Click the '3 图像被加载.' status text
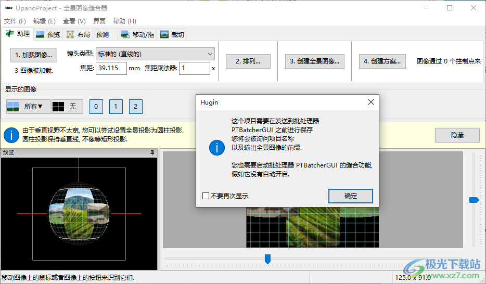The image size is (486, 284). pos(34,71)
